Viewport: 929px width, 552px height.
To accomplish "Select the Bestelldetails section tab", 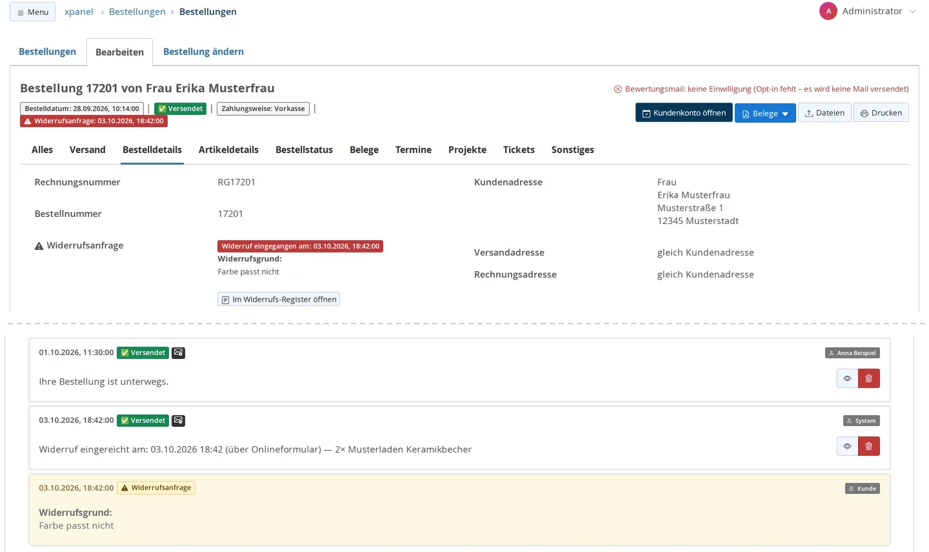I will coord(152,150).
